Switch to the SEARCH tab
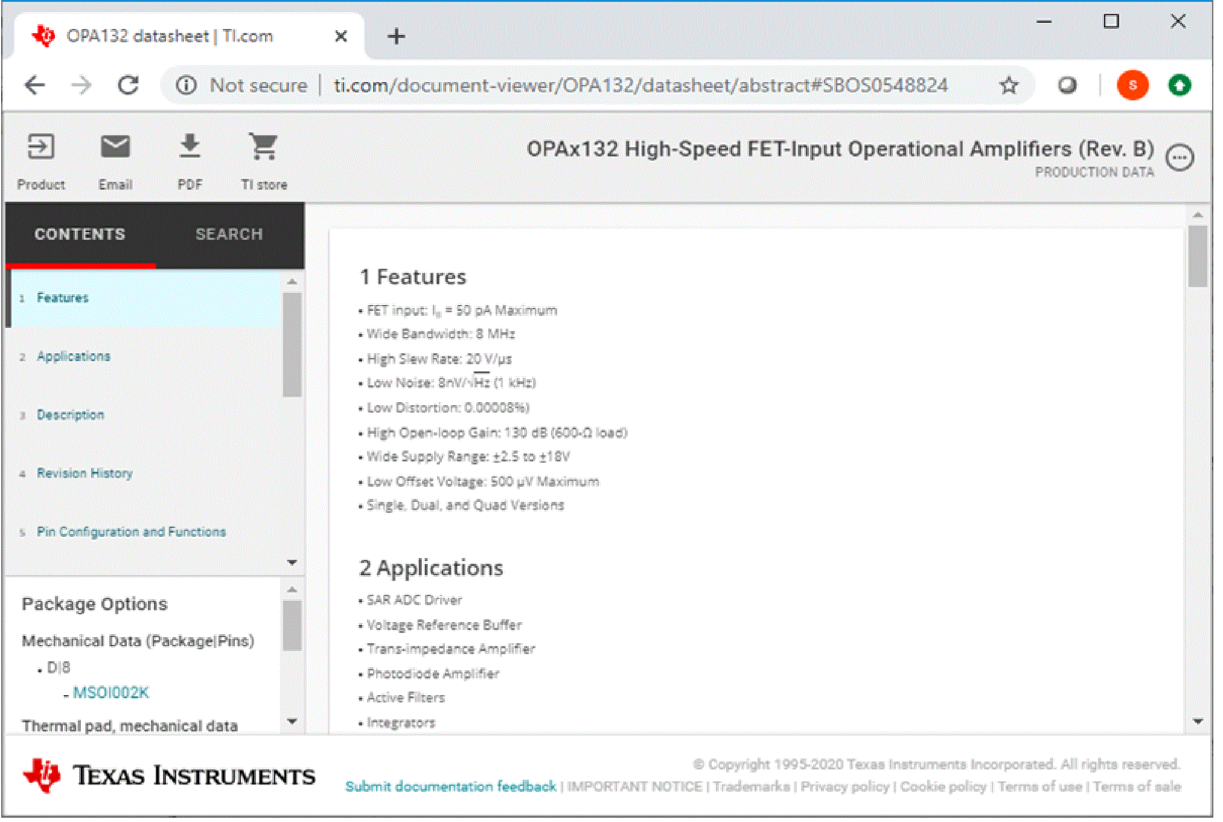The height and width of the screenshot is (822, 1223). [x=229, y=234]
